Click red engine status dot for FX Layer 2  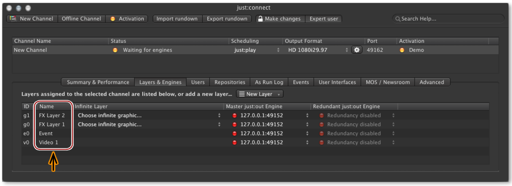point(234,116)
